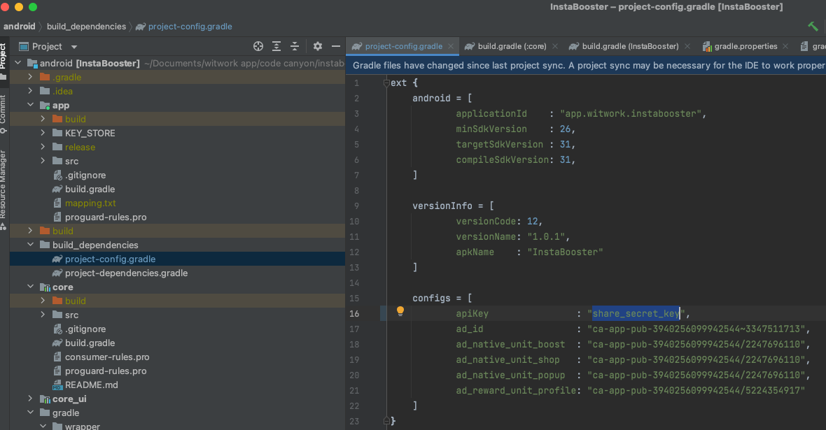
Task: Click the green hammer build icon
Action: click(813, 26)
